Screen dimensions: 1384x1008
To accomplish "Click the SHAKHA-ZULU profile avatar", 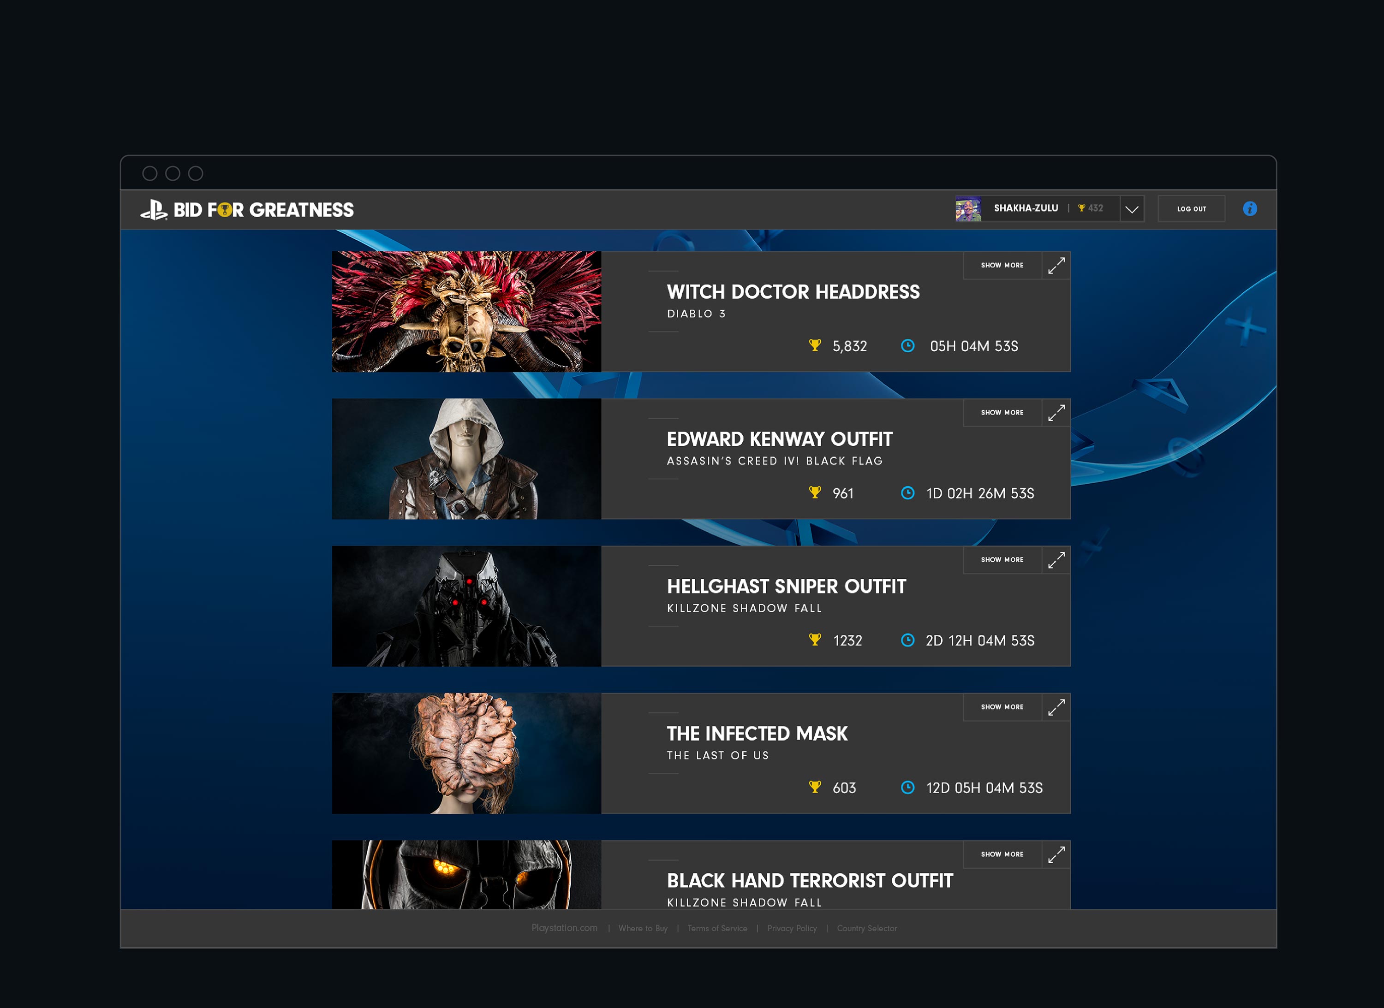I will (x=967, y=209).
